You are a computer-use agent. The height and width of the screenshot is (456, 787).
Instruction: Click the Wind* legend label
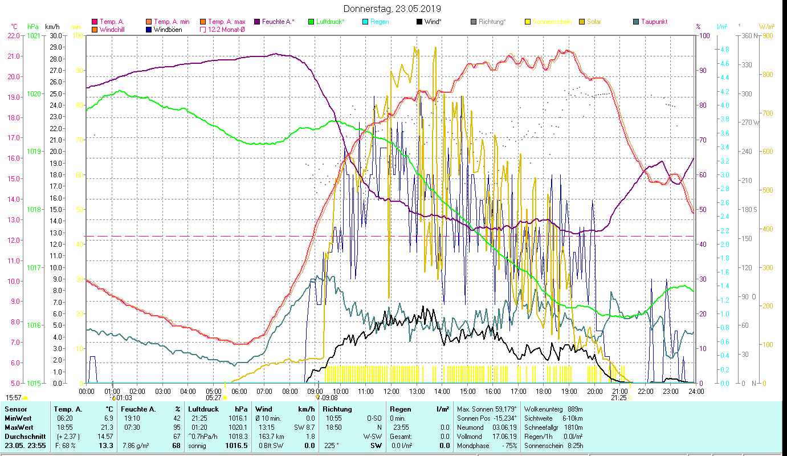click(x=433, y=22)
